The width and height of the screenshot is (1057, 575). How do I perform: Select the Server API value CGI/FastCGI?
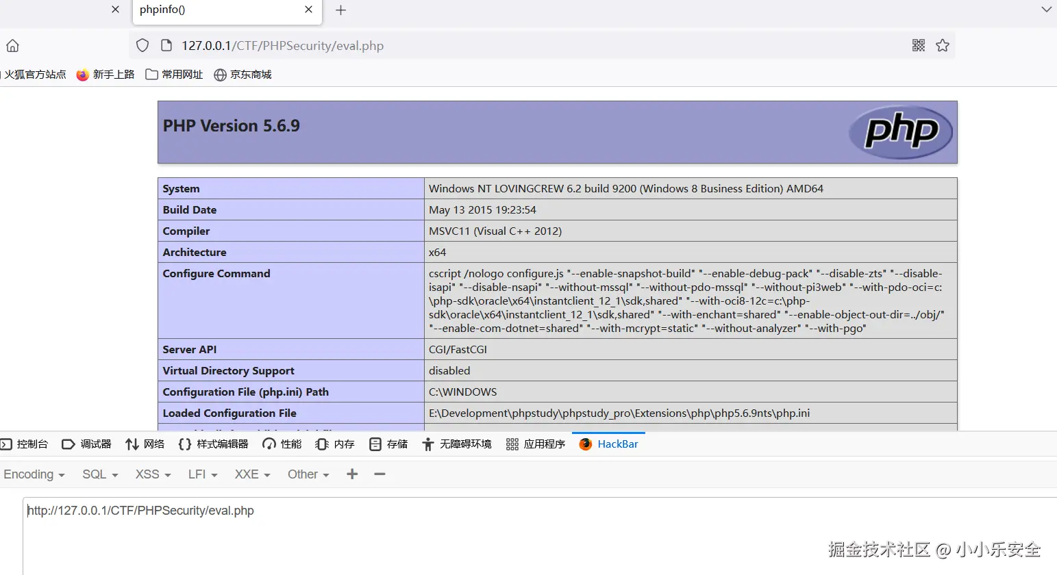[458, 350]
